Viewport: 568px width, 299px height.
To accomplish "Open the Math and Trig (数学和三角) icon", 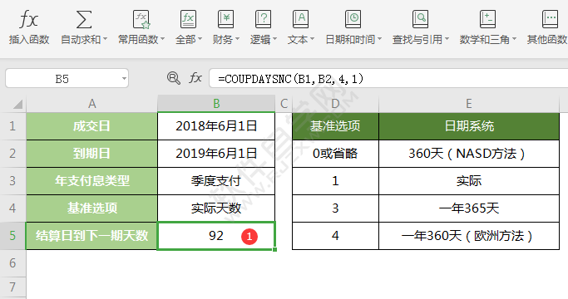I will pos(487,19).
